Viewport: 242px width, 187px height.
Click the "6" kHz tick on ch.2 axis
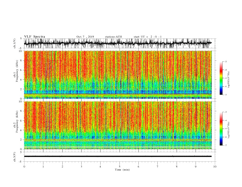[21, 121]
